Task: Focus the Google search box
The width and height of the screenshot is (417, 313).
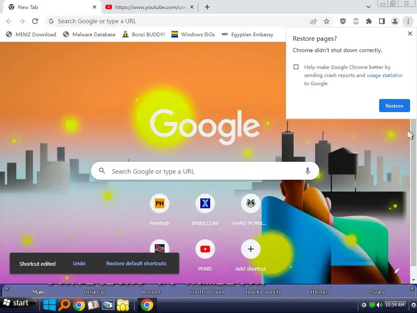Action: (205, 171)
